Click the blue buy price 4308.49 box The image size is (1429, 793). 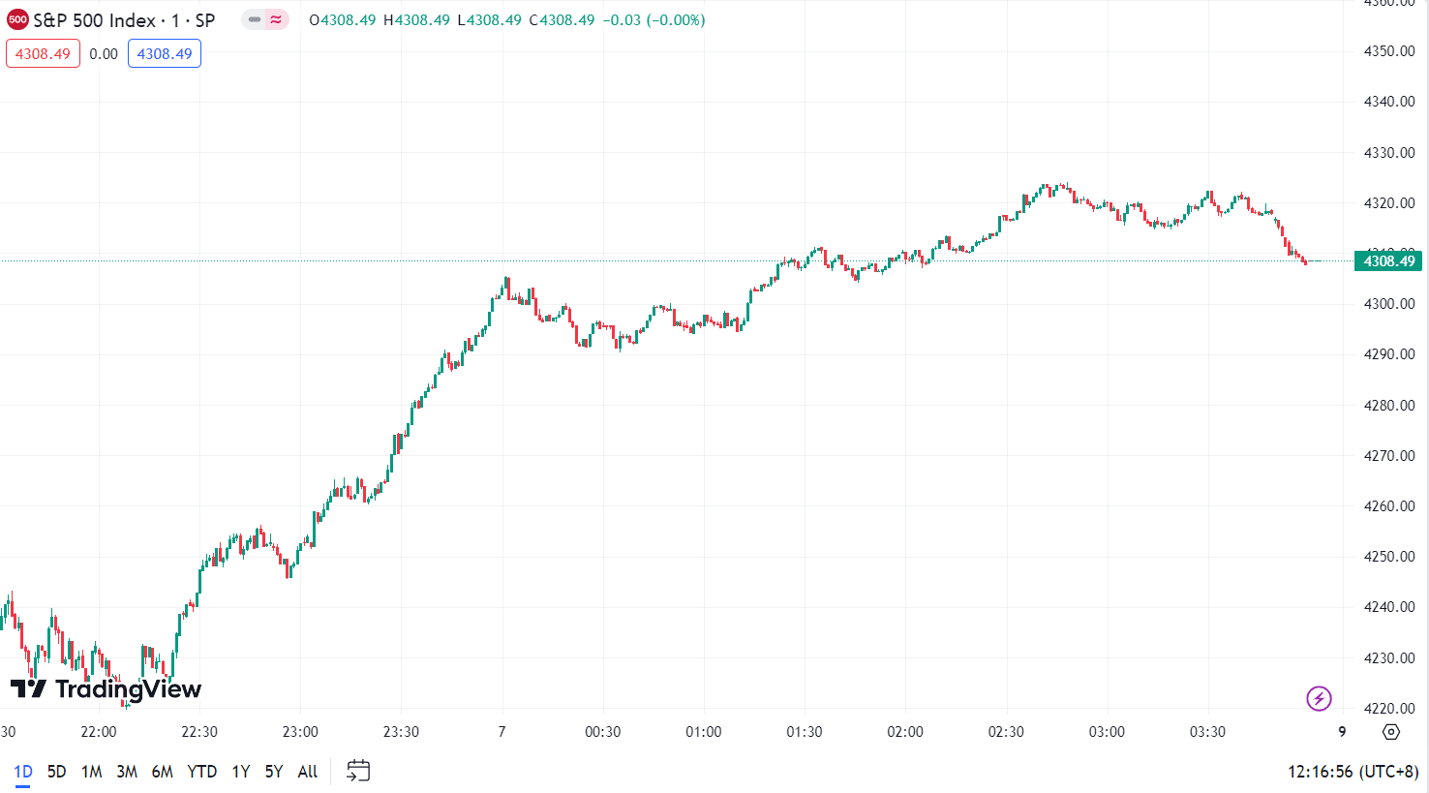click(x=165, y=54)
